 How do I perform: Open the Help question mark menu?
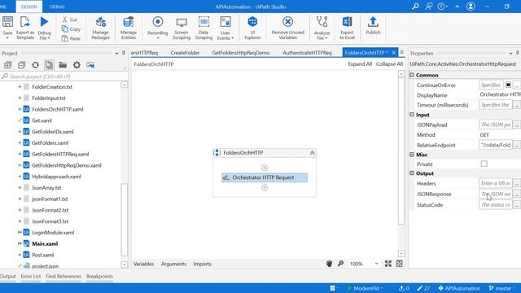tap(442, 7)
